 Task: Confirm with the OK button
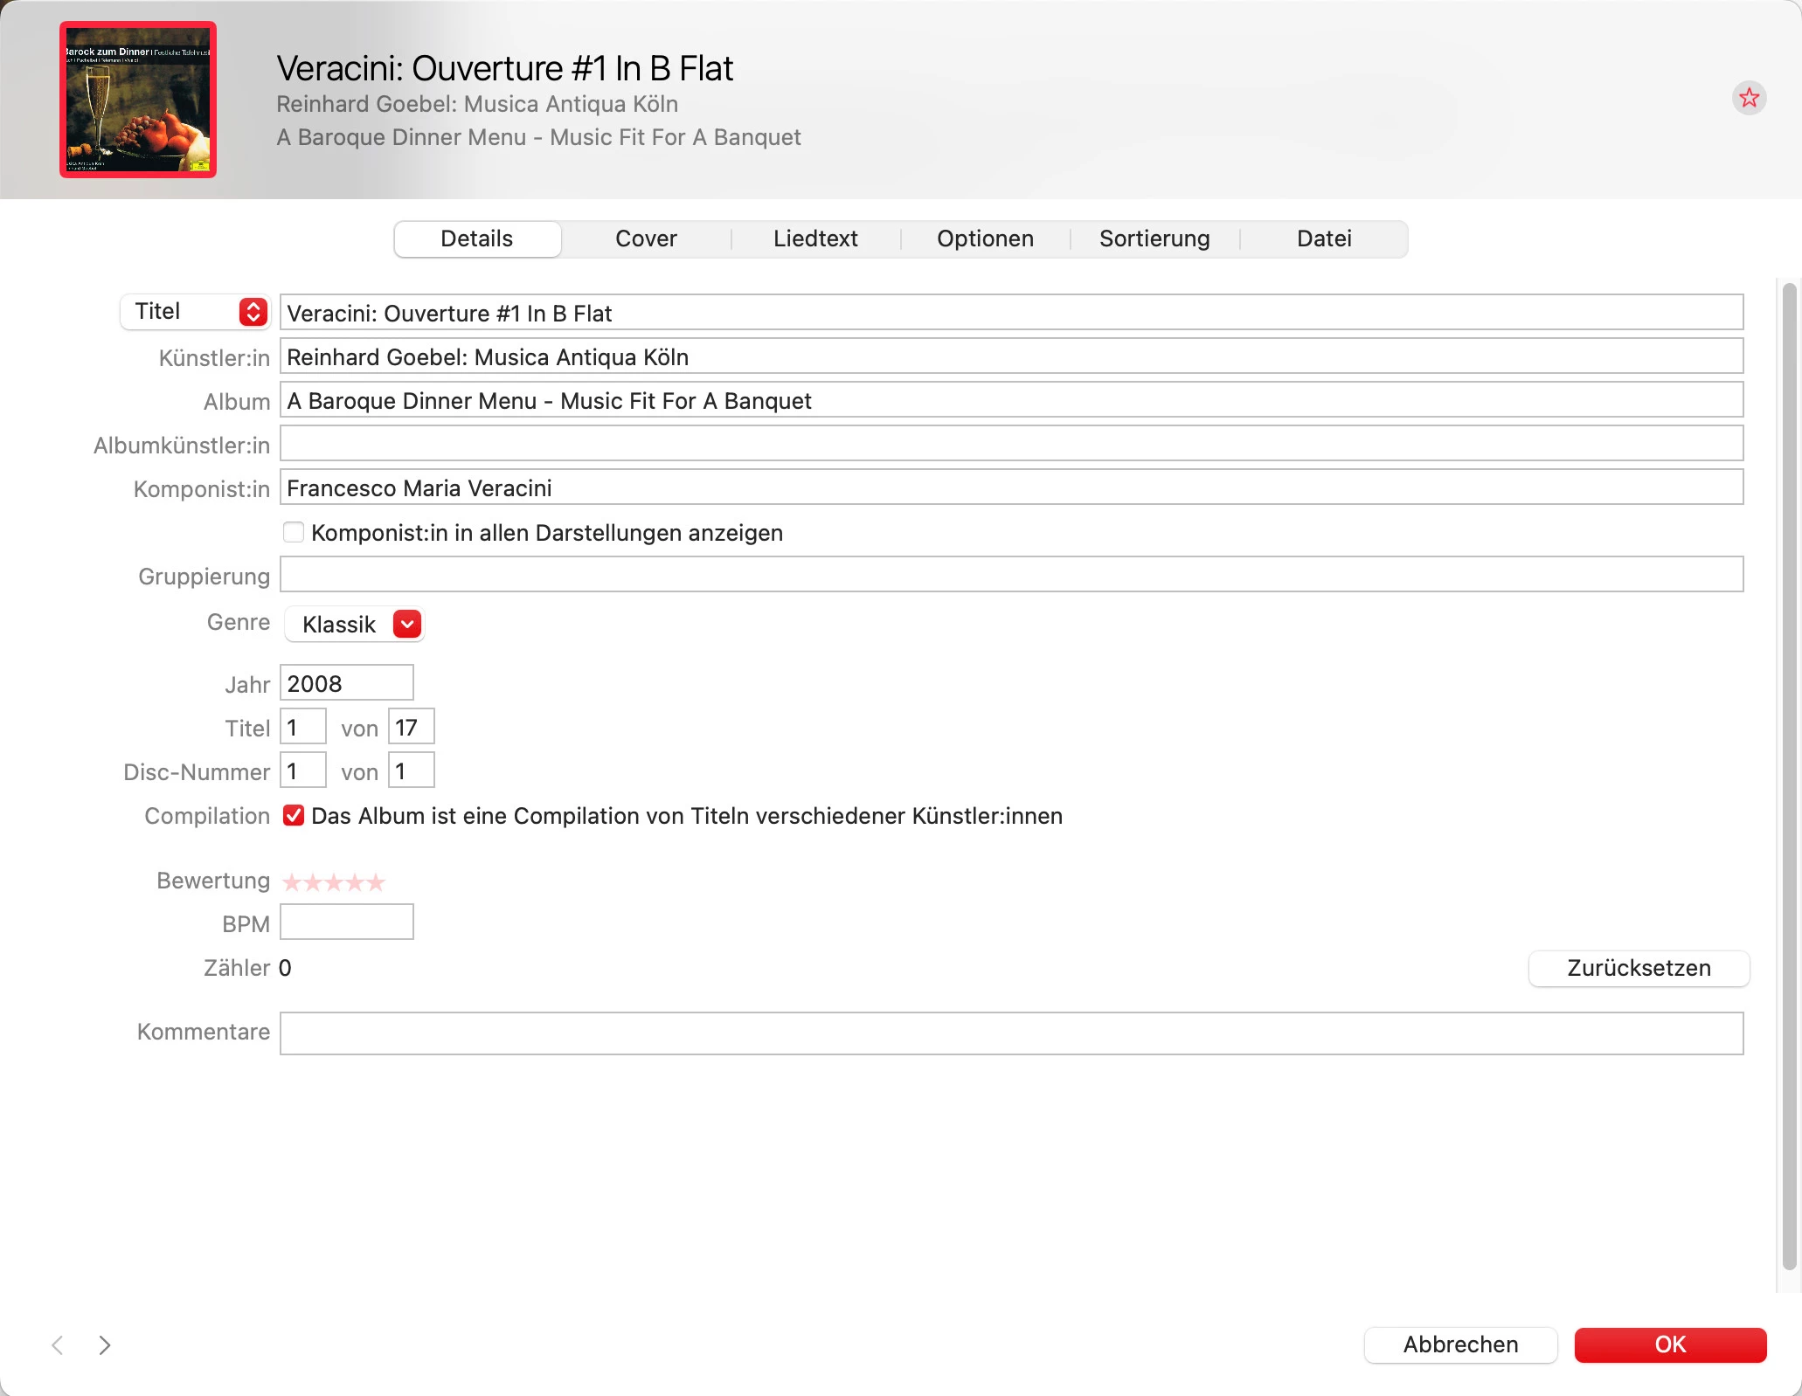[x=1670, y=1344]
